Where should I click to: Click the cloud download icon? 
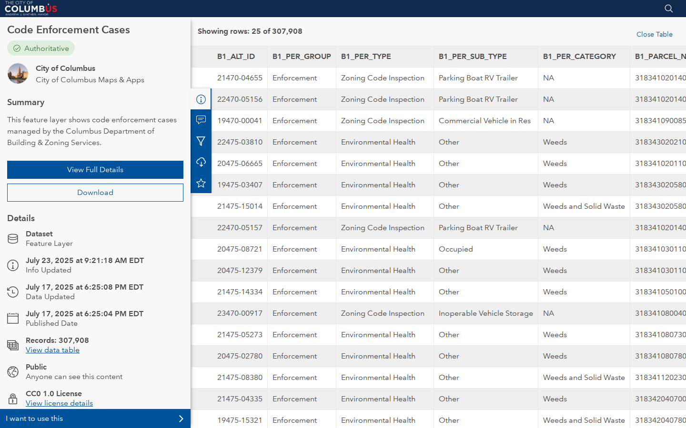[x=201, y=162]
